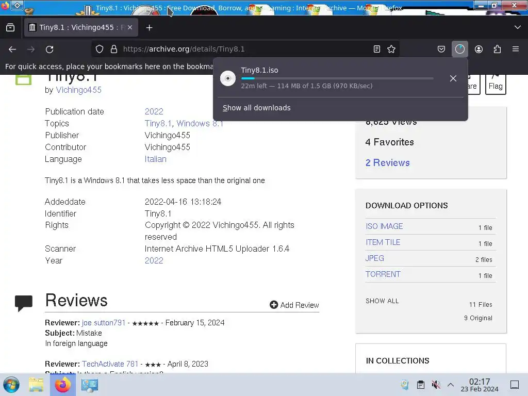
Task: Cancel the Tiny8.1.iso download
Action: (x=453, y=78)
